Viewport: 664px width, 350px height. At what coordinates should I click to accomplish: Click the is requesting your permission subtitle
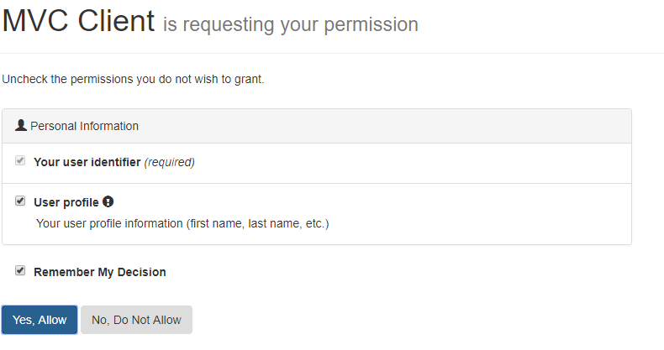click(291, 24)
